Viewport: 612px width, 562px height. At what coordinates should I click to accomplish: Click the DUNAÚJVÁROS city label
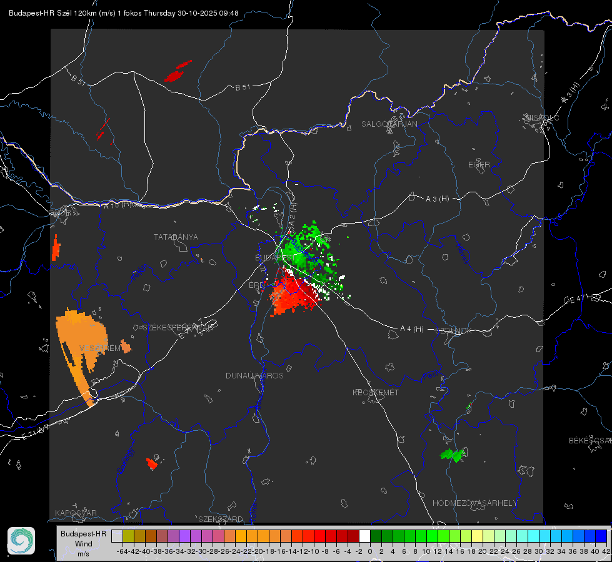point(254,375)
